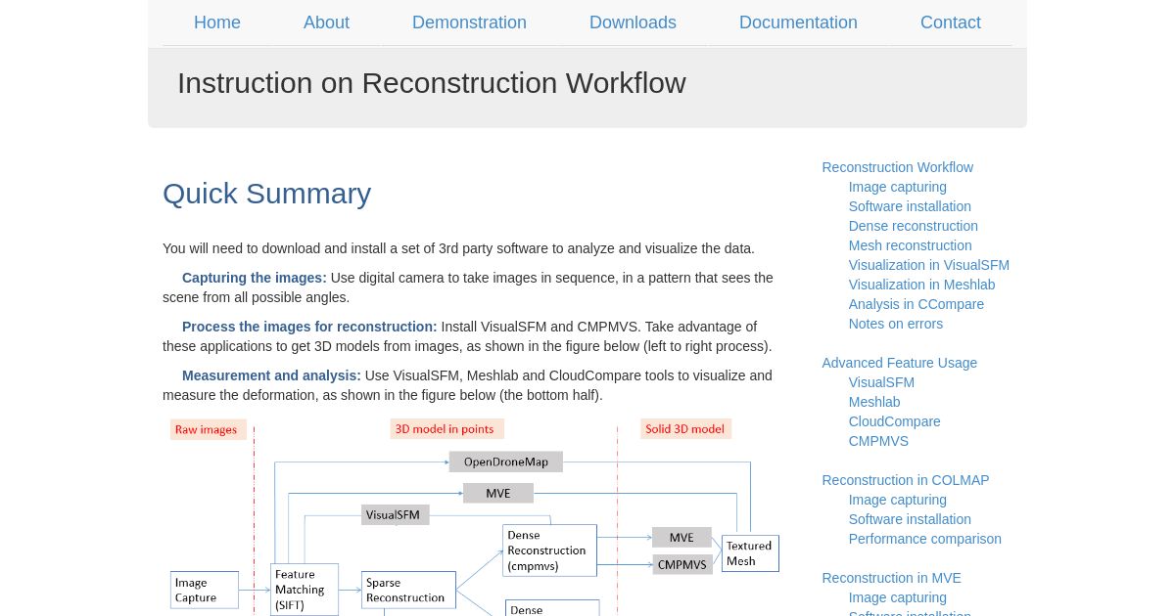Click the gray CMPMVS box in the diagram
1175x616 pixels.
[x=682, y=564]
